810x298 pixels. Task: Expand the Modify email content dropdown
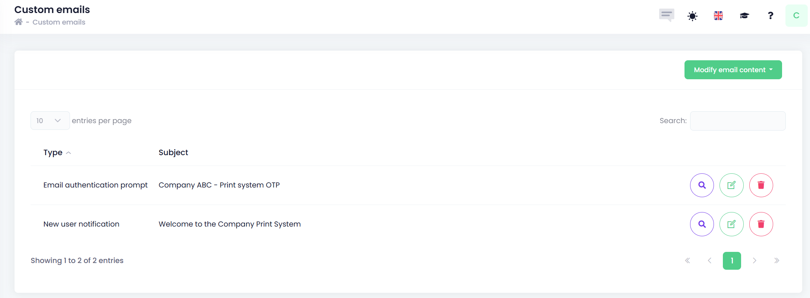click(733, 70)
